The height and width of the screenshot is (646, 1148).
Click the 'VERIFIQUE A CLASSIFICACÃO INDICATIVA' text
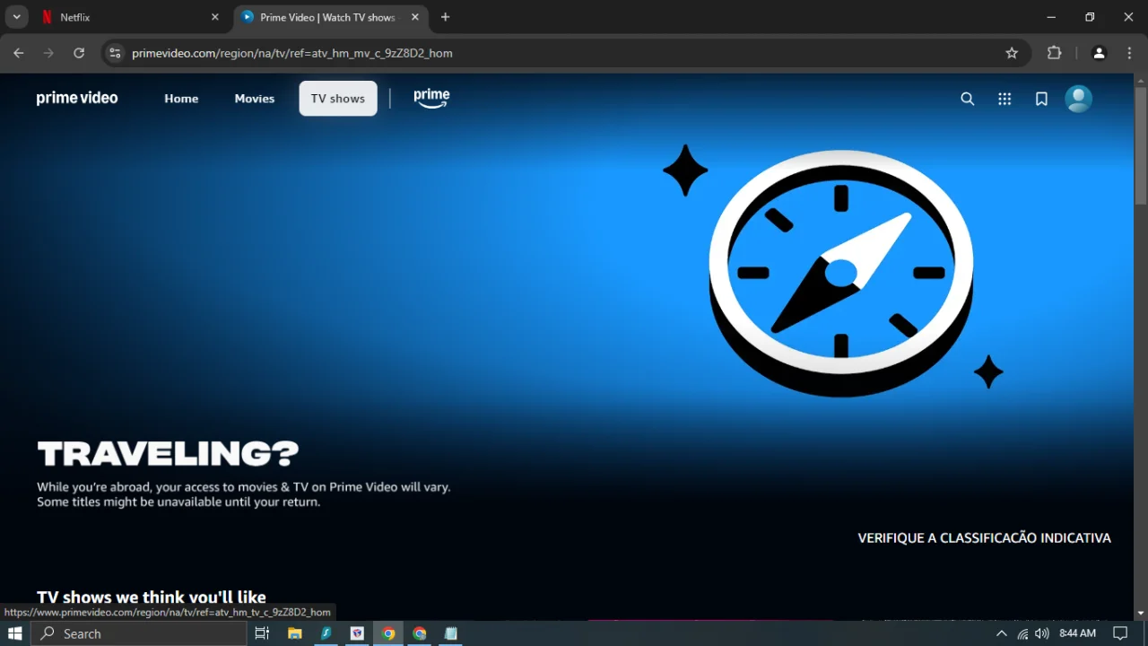click(x=984, y=538)
